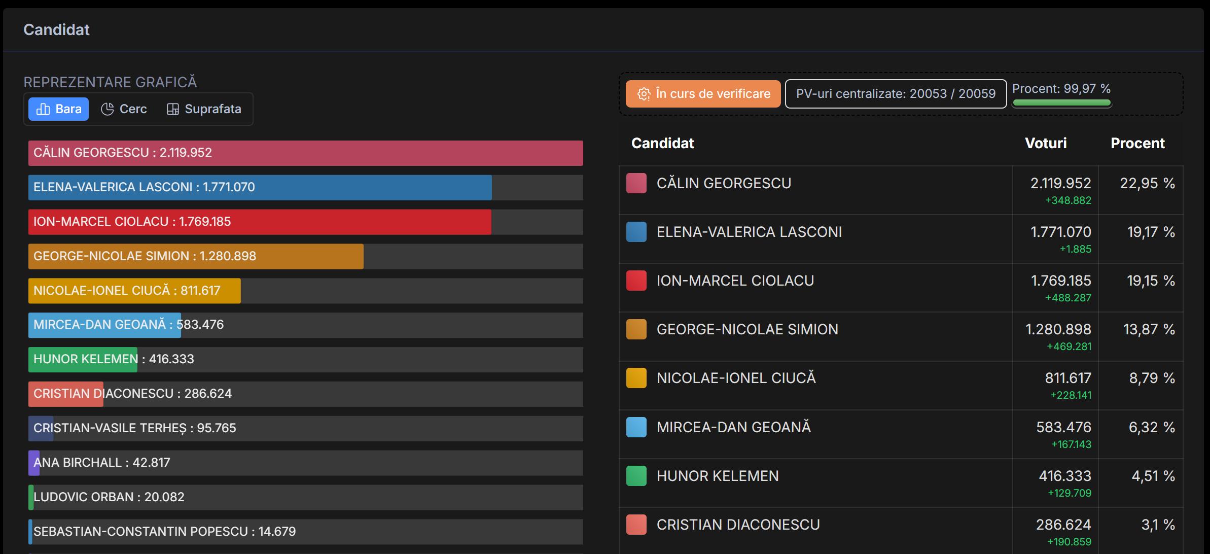Click Mircea-Dan Geoană table row name
This screenshot has width=1210, height=554.
point(733,427)
